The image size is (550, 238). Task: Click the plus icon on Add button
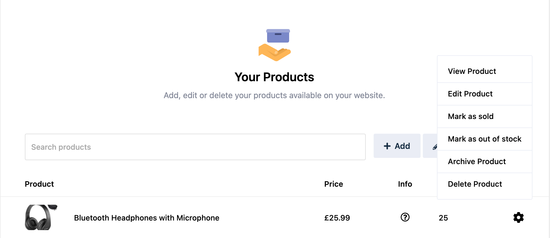point(387,146)
